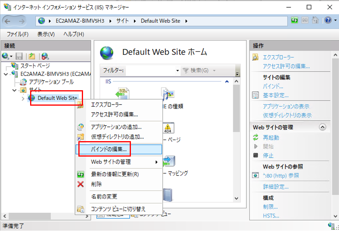This screenshot has width=339, height=231.
Task: Click HSTS... link in Actions pane
Action: [x=271, y=216]
